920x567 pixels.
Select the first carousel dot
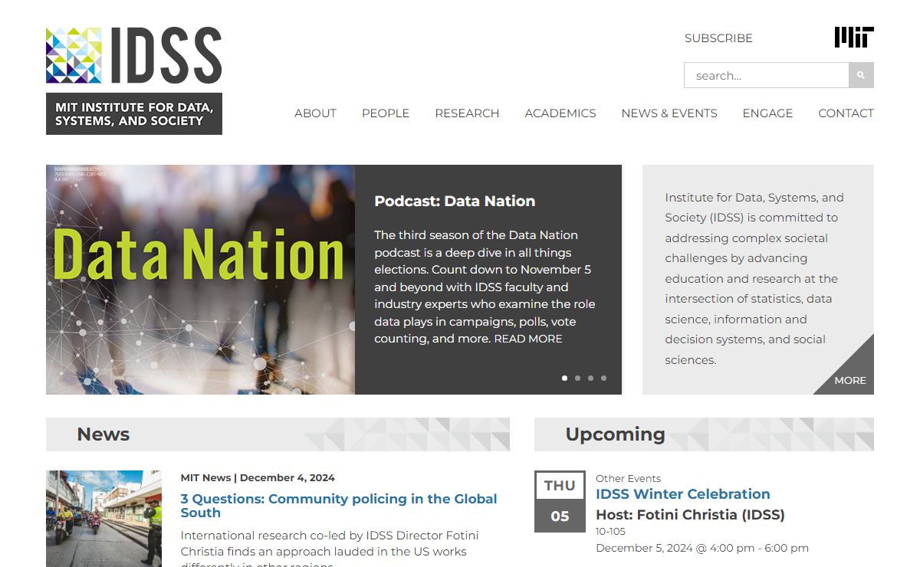coord(565,378)
